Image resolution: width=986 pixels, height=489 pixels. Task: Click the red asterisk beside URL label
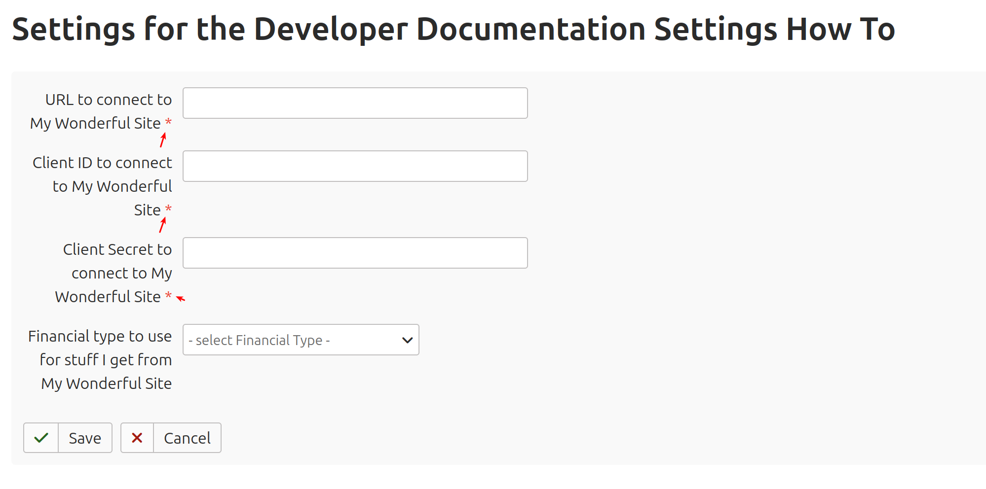click(168, 122)
